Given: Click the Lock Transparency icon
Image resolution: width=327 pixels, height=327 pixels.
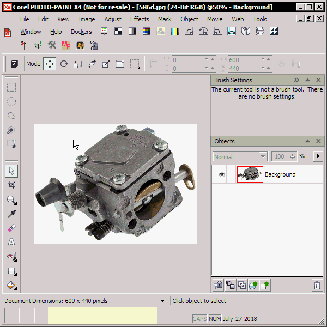Looking at the screenshot, I should pyautogui.click(x=218, y=285).
